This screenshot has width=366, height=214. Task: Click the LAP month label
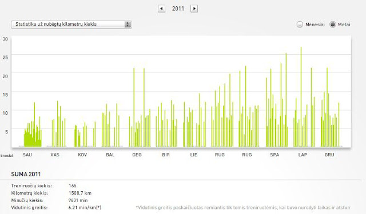[x=303, y=155]
